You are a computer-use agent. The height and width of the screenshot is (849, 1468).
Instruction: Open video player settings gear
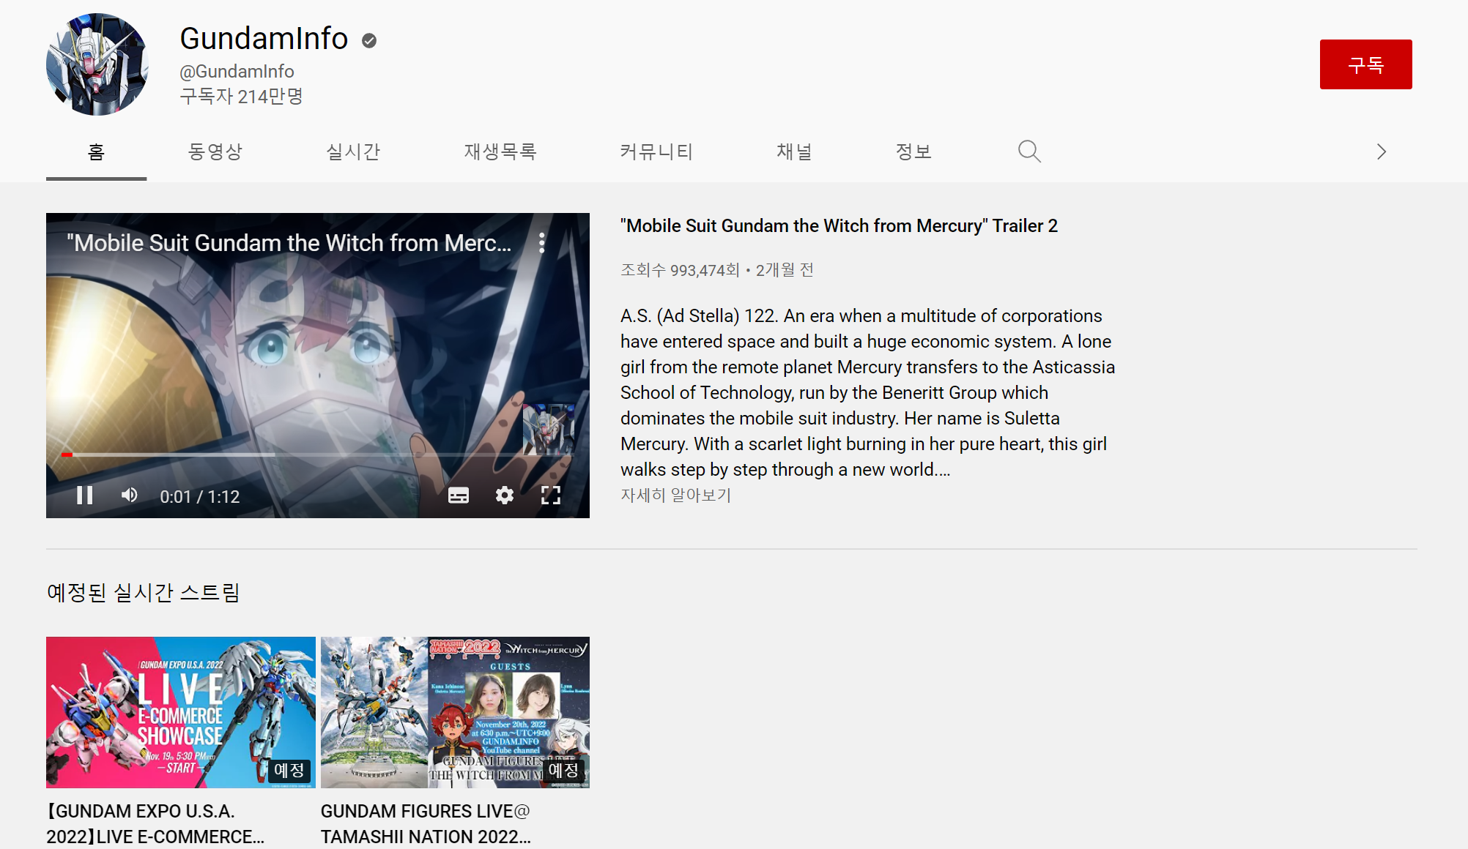504,495
